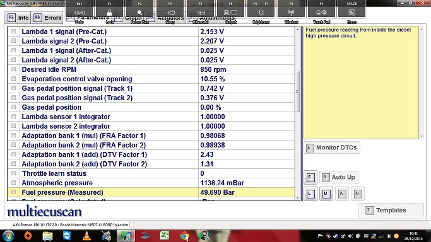Screen dimensions: 431x242
Task: Click the L key icon button
Action: 310,193
